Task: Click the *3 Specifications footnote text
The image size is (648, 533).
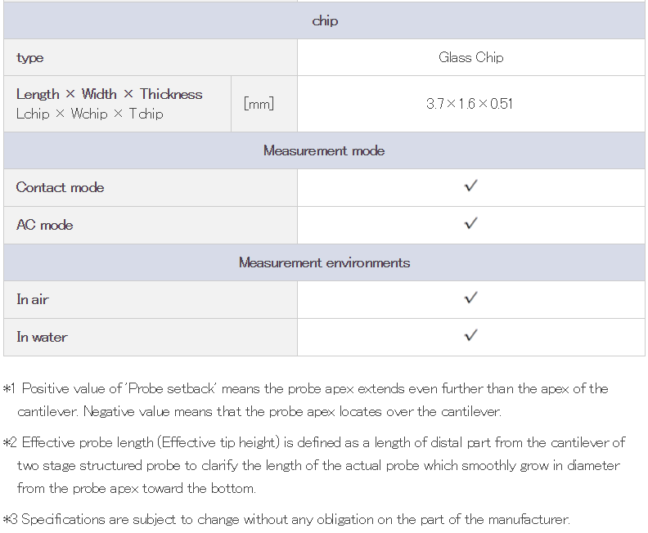Action: point(286,519)
